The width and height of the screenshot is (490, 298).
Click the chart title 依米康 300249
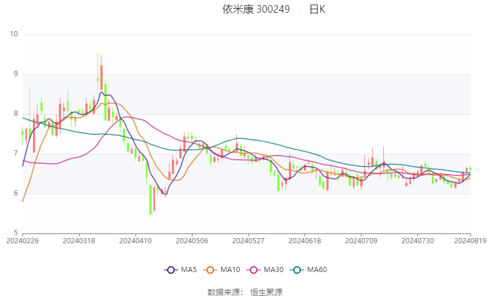[256, 9]
